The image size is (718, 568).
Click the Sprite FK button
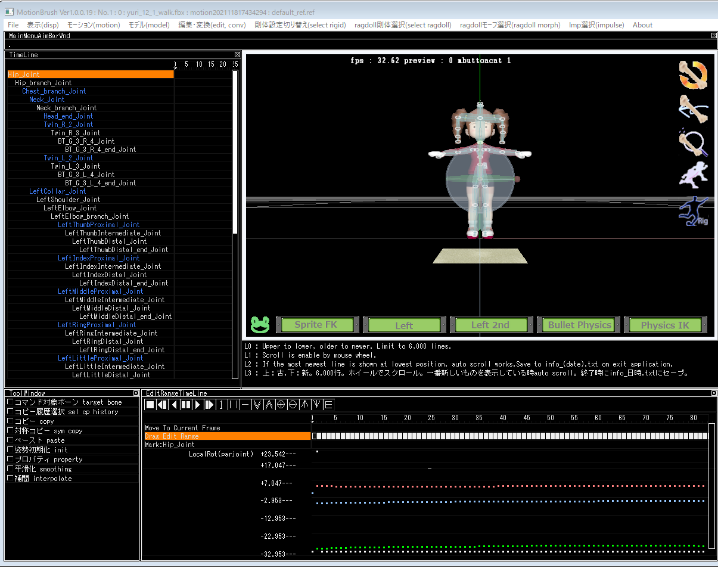click(316, 325)
